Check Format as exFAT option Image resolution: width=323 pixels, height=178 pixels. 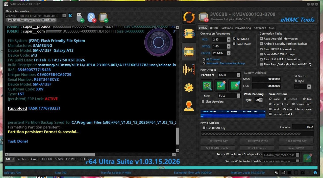point(270,114)
